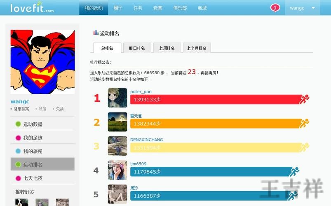The width and height of the screenshot is (331, 206).
Task: Click the lovefit.com logo
Action: [32, 8]
